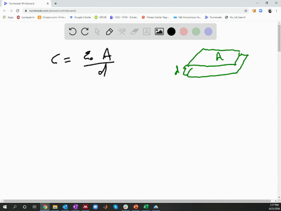This screenshot has height=211, width=281.
Task: Open the My Job Search bookmark
Action: coord(235,18)
